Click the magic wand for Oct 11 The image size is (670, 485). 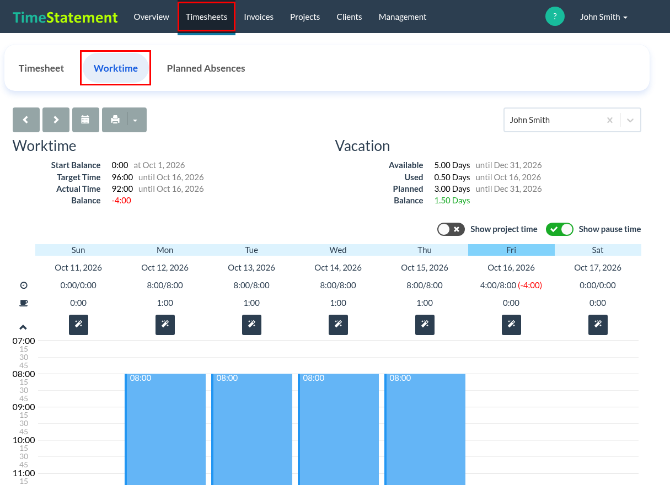[x=78, y=325]
